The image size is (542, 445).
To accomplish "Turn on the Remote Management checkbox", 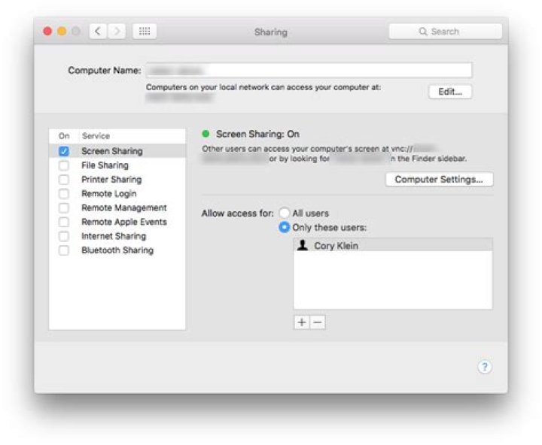I will (x=64, y=207).
